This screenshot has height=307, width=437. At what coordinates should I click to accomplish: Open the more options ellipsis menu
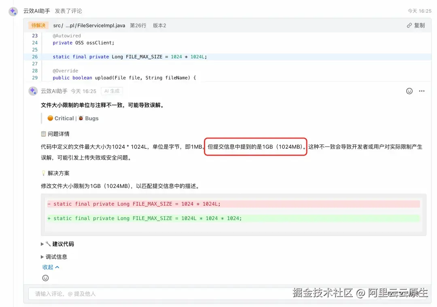tap(422, 91)
